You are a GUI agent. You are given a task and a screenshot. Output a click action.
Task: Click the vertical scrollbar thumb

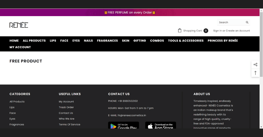[261, 44]
